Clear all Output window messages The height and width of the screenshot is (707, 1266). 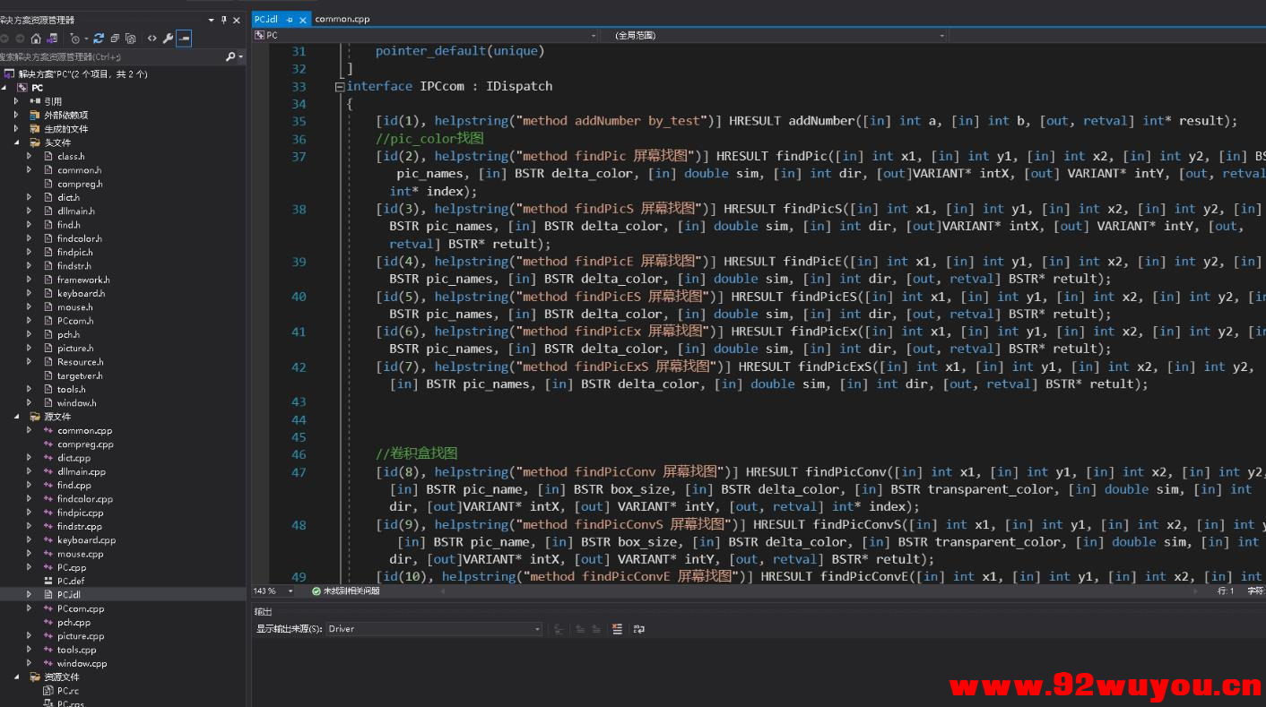pyautogui.click(x=617, y=628)
